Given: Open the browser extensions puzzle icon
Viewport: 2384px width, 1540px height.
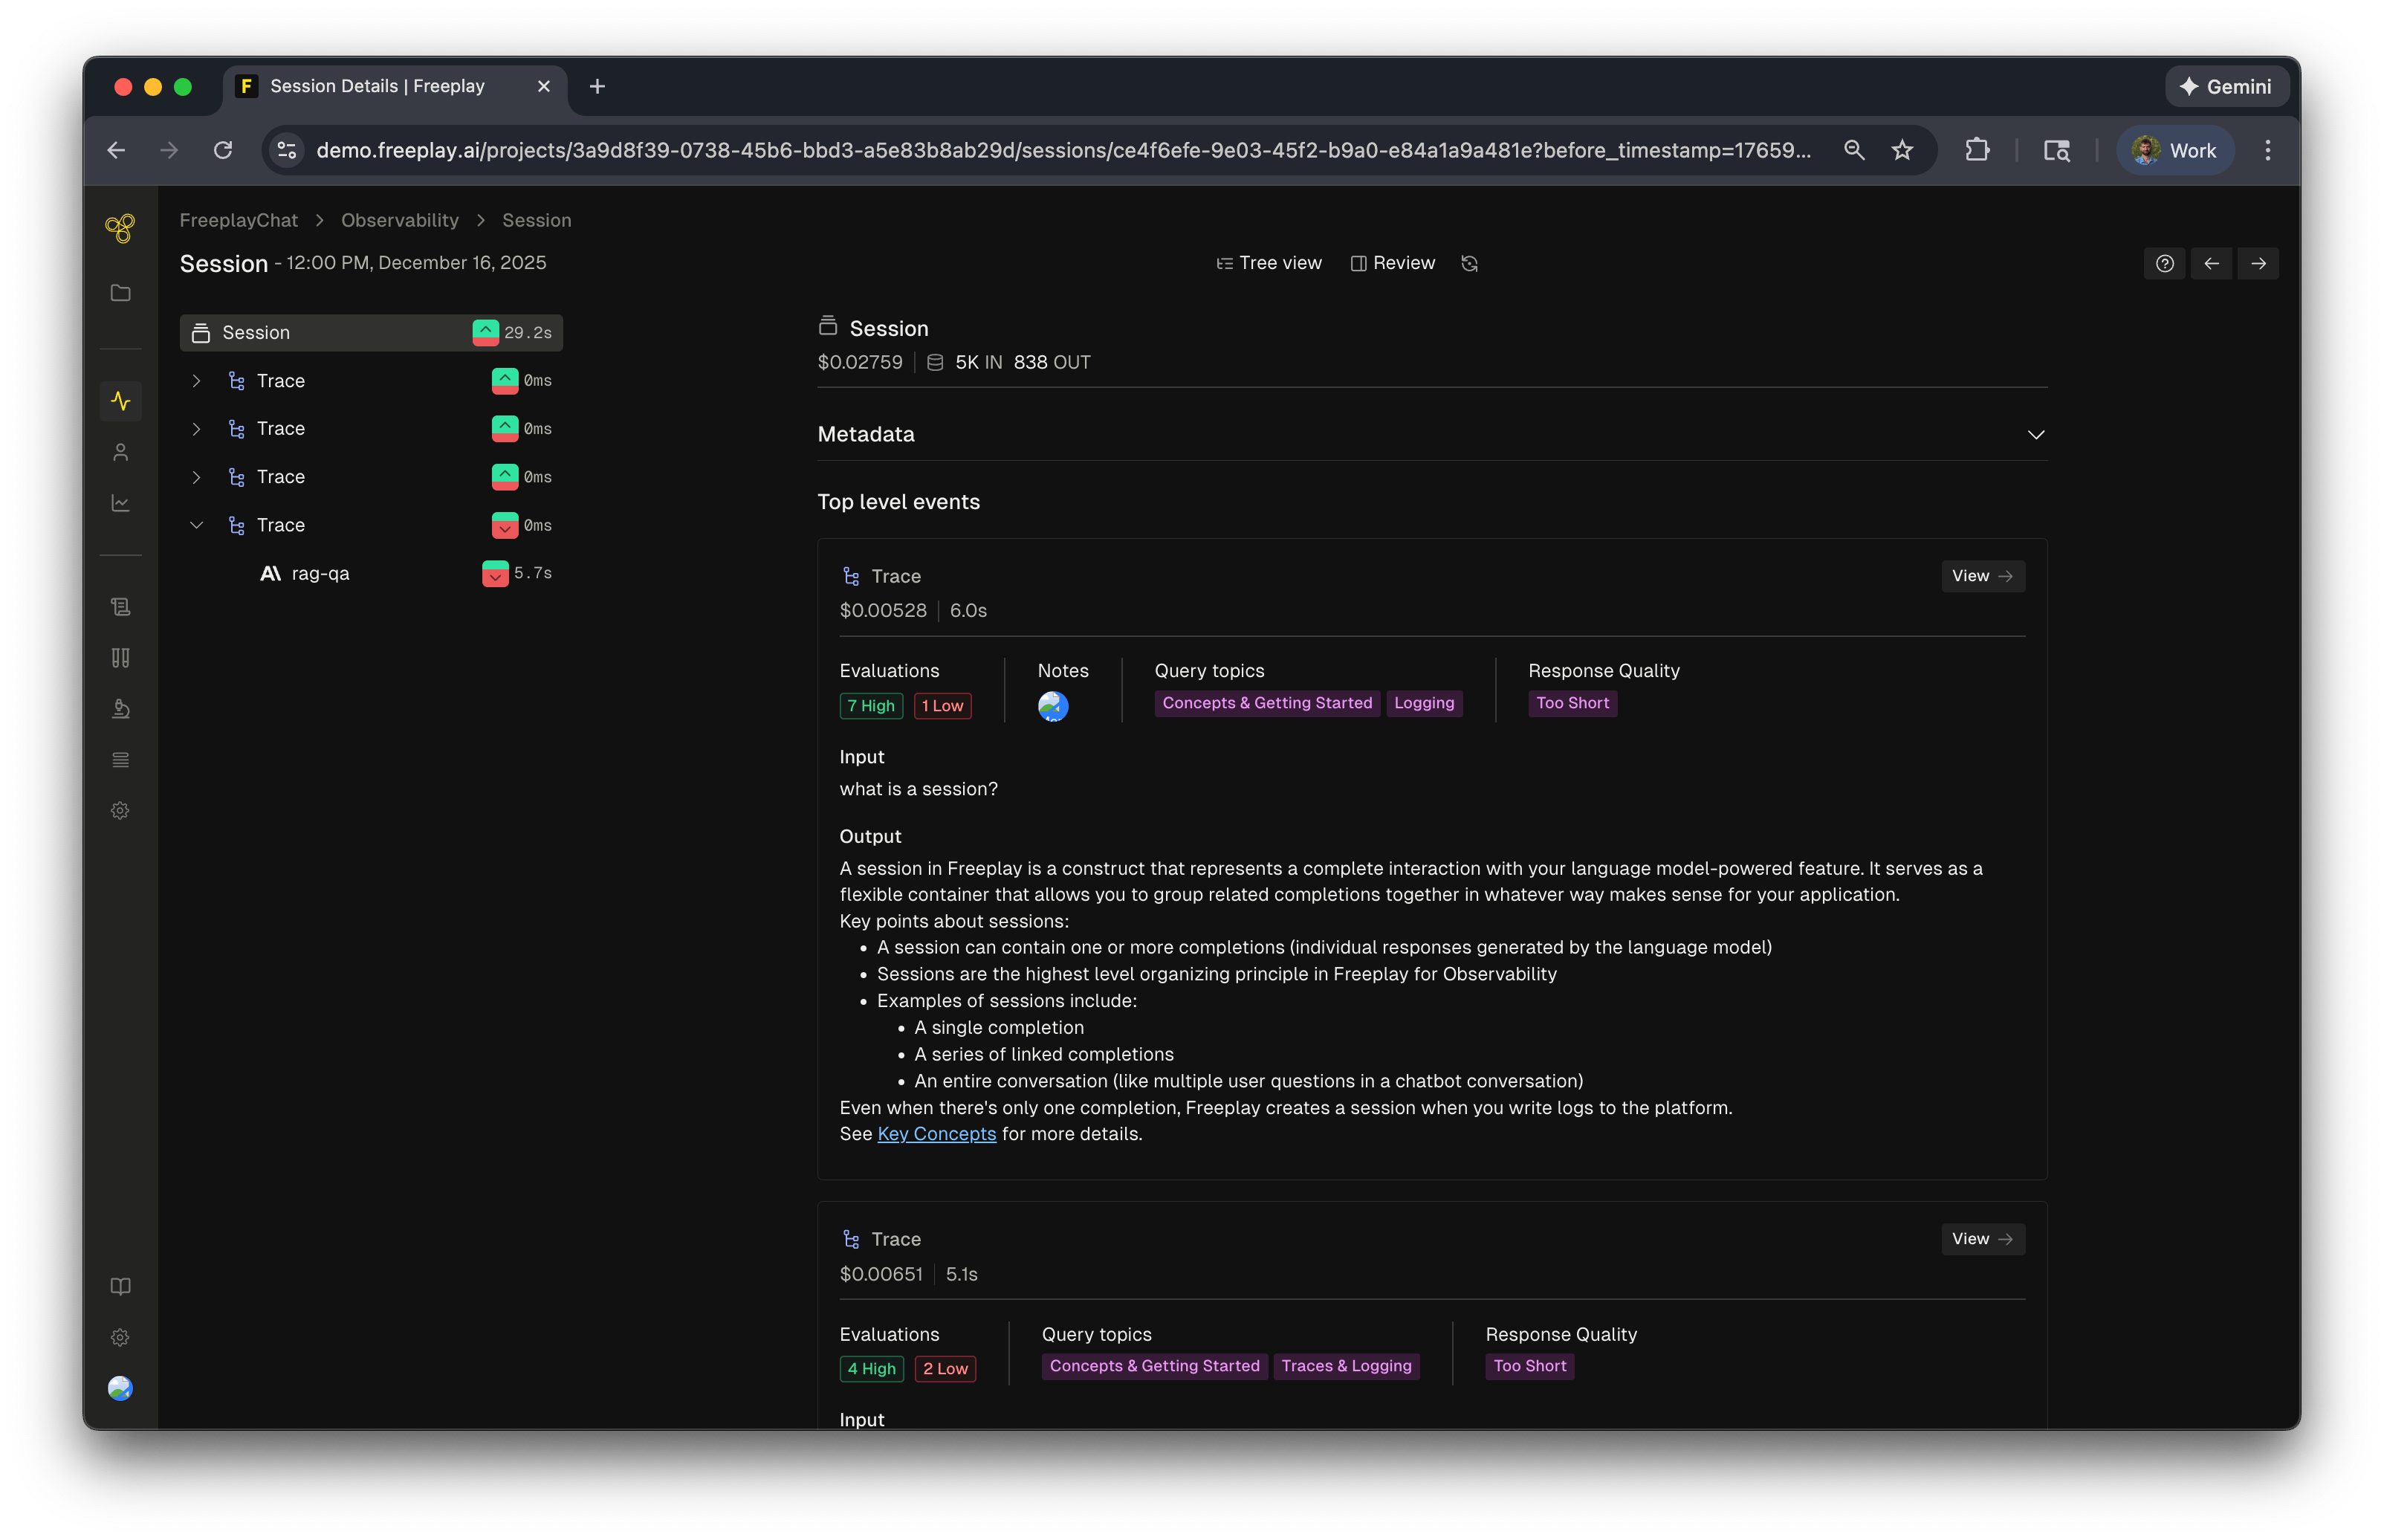Looking at the screenshot, I should pyautogui.click(x=1976, y=150).
